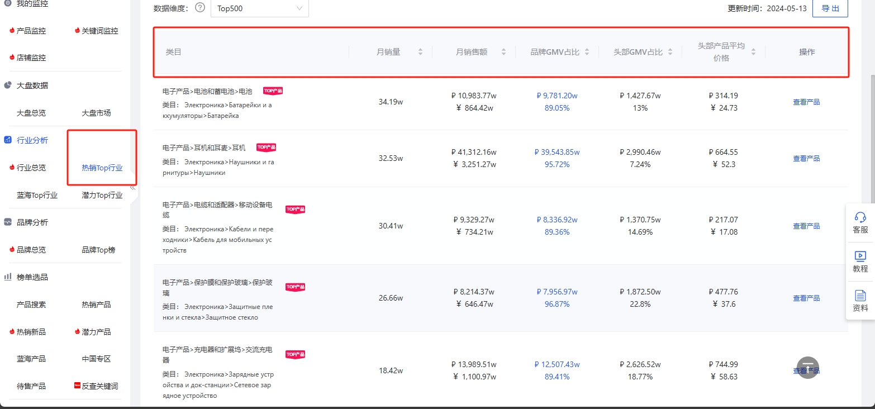The height and width of the screenshot is (409, 875).
Task: Click the 类目 column header
Action: click(x=173, y=52)
